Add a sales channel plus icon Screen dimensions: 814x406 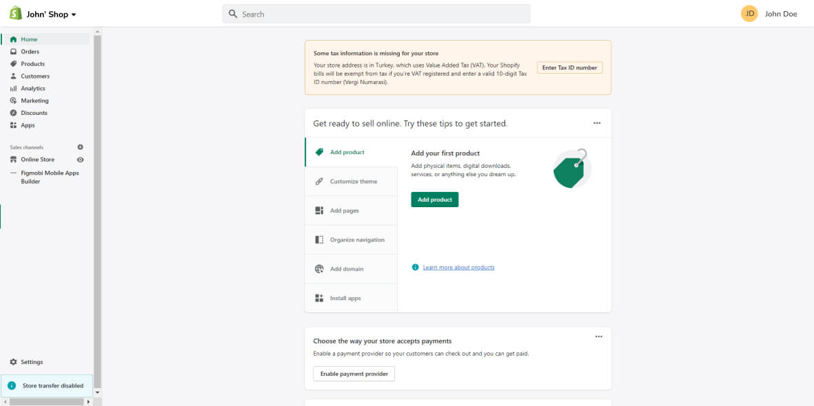pyautogui.click(x=80, y=147)
